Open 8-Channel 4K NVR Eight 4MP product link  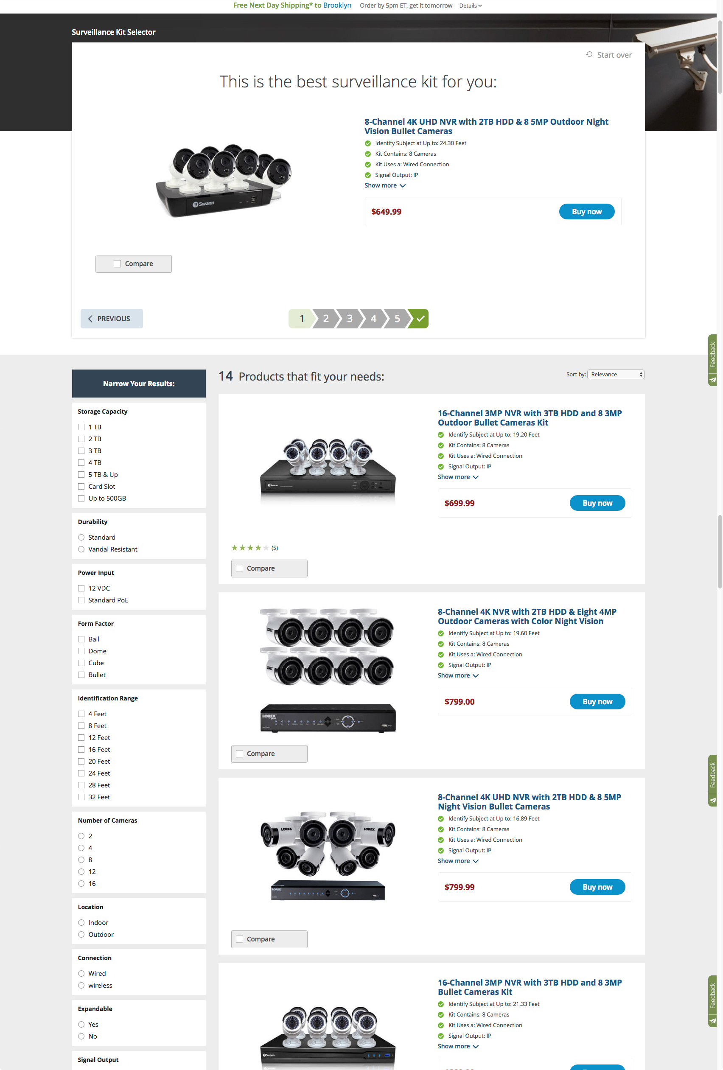point(527,616)
